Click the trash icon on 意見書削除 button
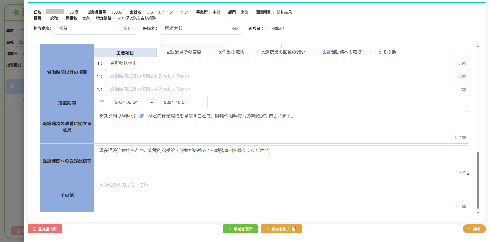This screenshot has height=242, width=489. tap(35, 229)
